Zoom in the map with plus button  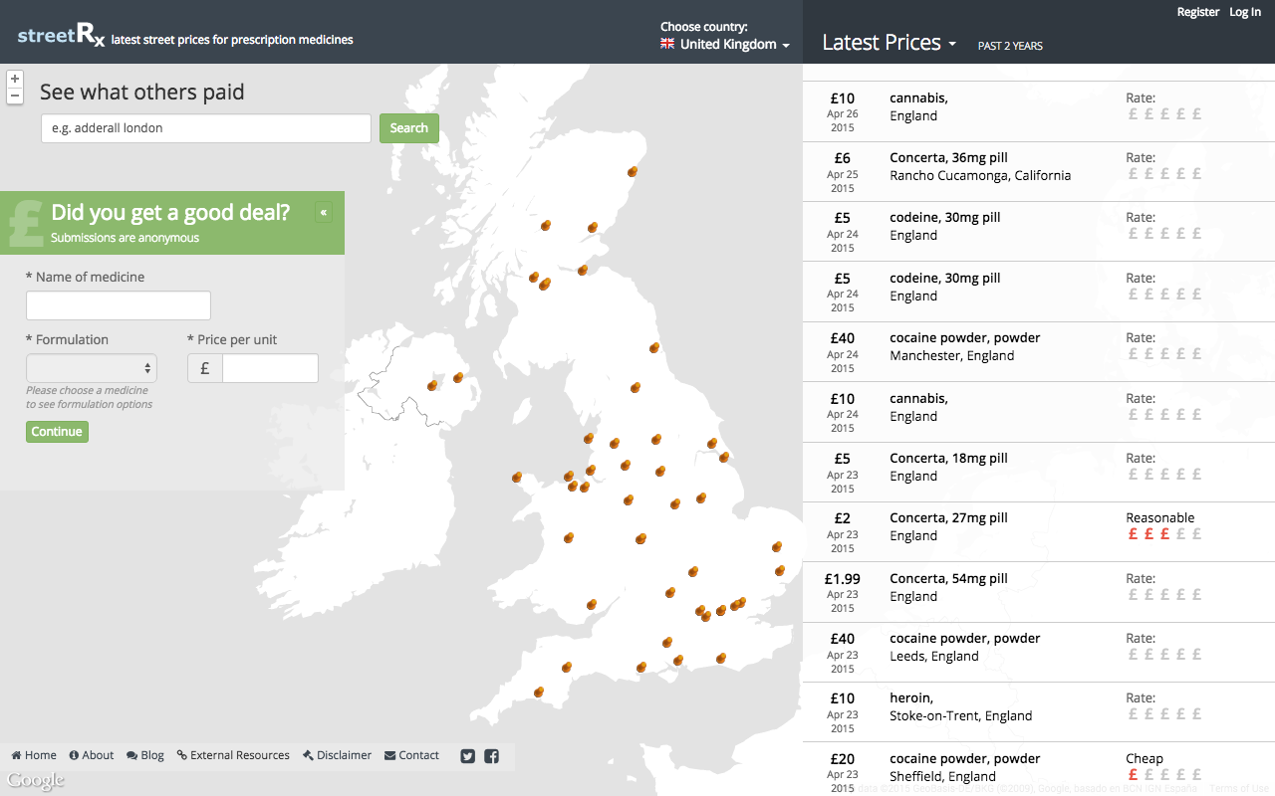15,79
